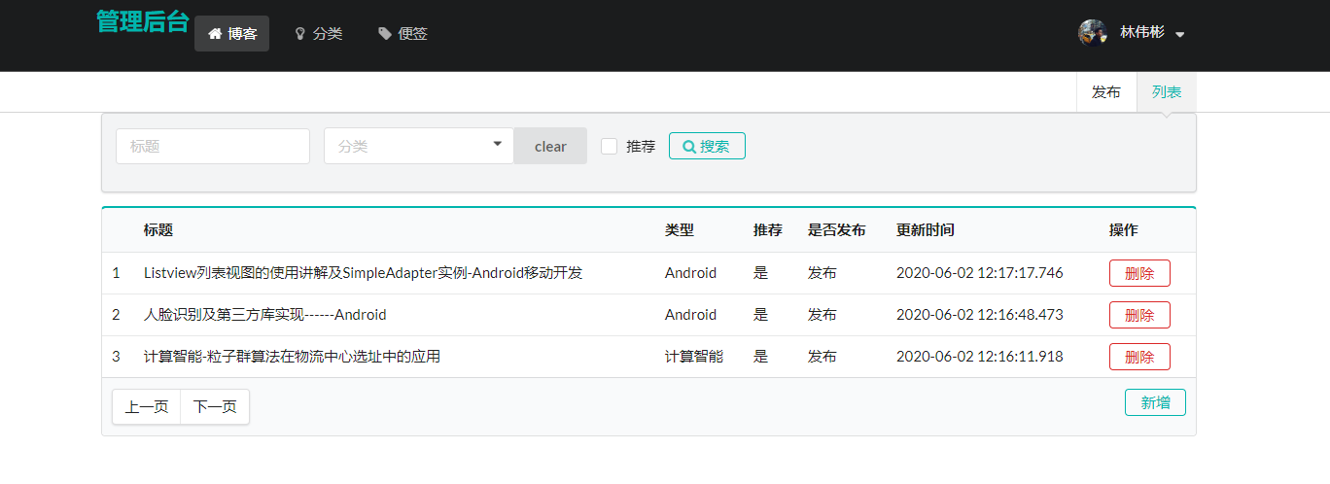This screenshot has width=1330, height=484.
Task: Click the timestamp 2020-06-02 12:16:11.918
Action: [980, 357]
